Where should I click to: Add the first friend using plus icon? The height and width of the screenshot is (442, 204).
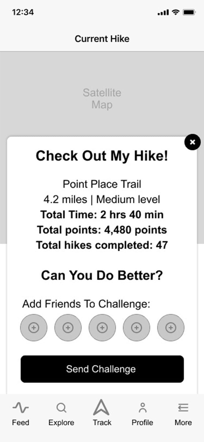tap(34, 328)
